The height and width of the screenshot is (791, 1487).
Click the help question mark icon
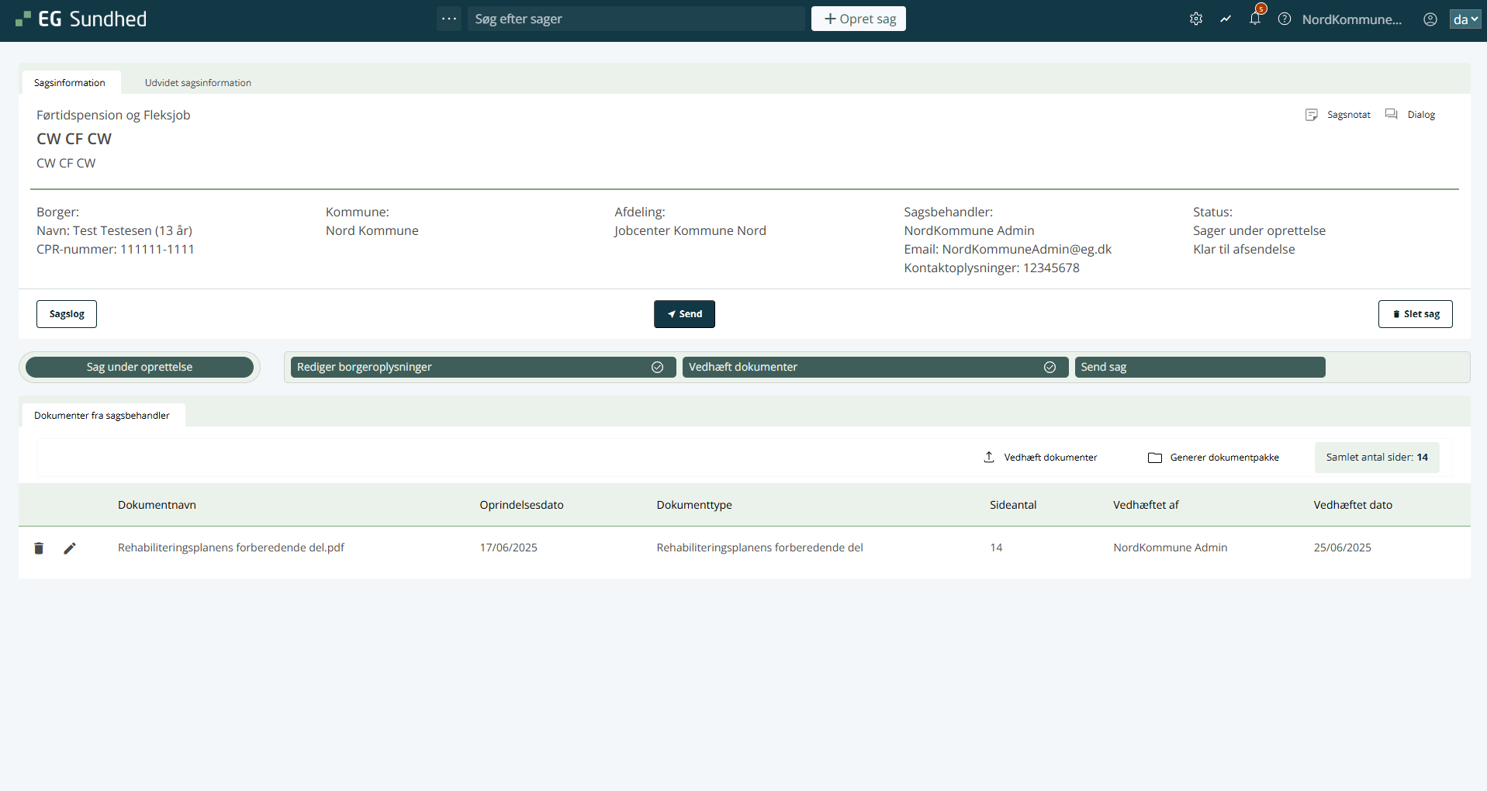[1285, 19]
